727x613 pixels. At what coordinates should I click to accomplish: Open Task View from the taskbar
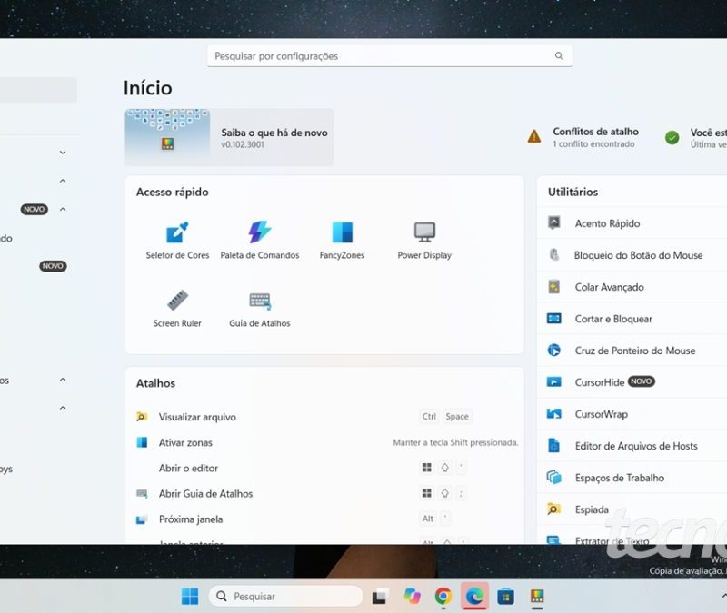[x=381, y=596]
